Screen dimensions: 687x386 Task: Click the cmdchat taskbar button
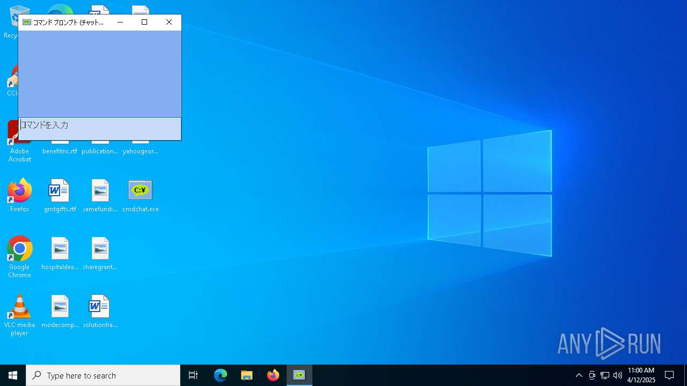tap(299, 375)
